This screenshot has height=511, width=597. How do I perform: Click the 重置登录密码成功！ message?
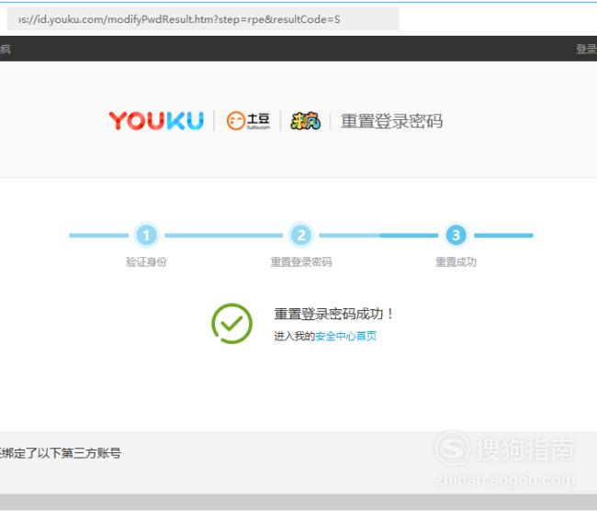point(333,314)
